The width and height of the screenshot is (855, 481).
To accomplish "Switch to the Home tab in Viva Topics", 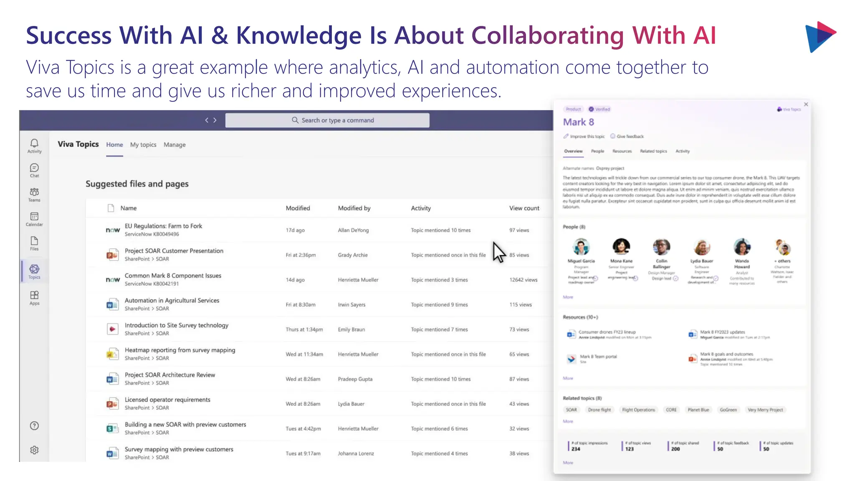I will [114, 144].
